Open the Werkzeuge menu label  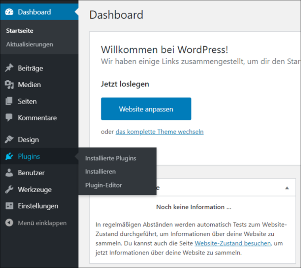[34, 190]
